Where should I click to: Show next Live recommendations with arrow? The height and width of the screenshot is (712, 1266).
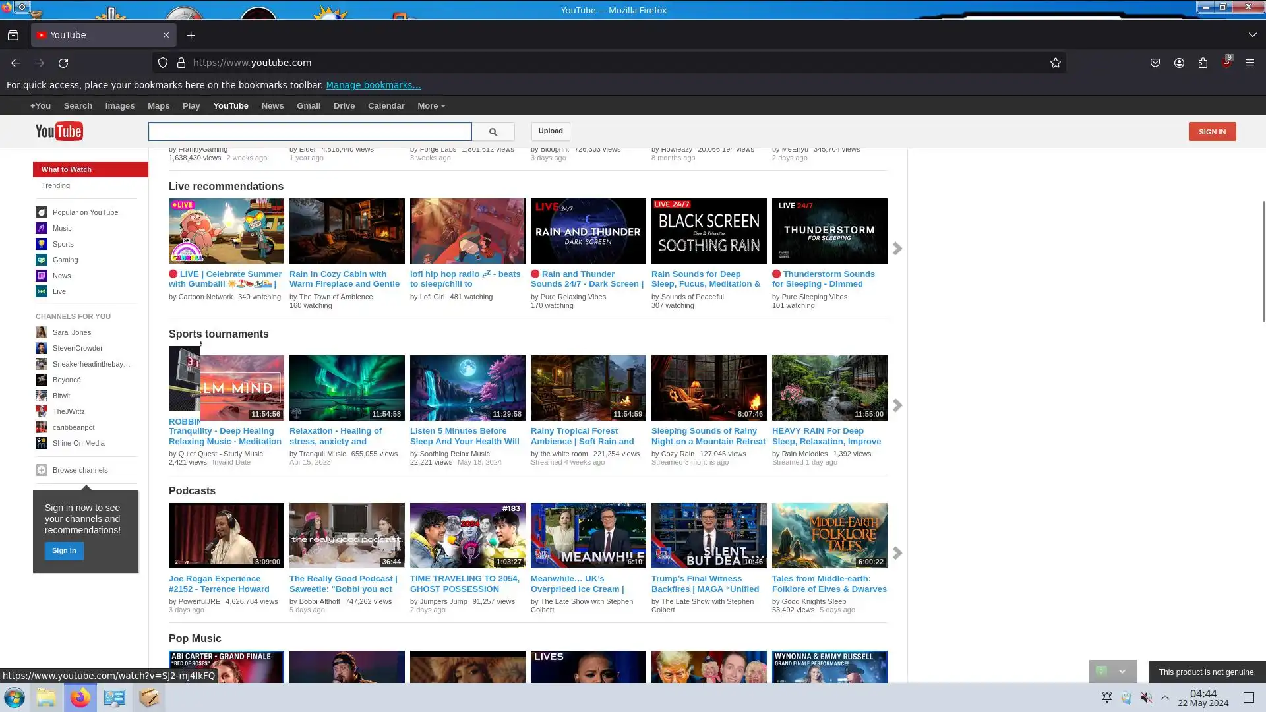pos(897,249)
